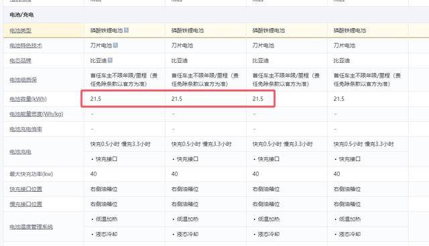Select the 电池/充电 section heading
429x246 pixels.
[x=21, y=15]
